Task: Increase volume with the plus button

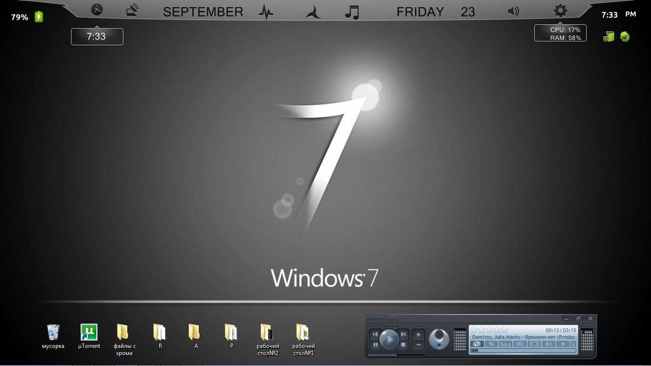Action: pos(418,335)
